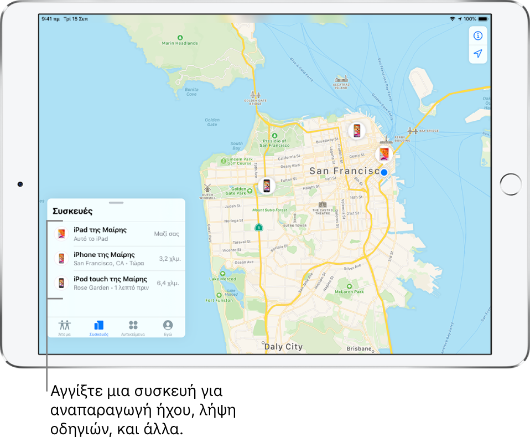Tap Lincoln Park Golf Course marker
530x442 pixels.
pyautogui.click(x=224, y=161)
